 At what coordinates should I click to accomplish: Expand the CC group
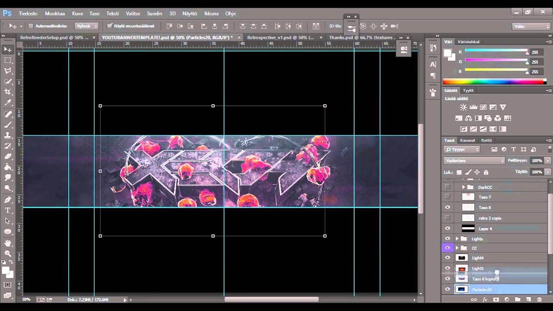[x=457, y=248]
